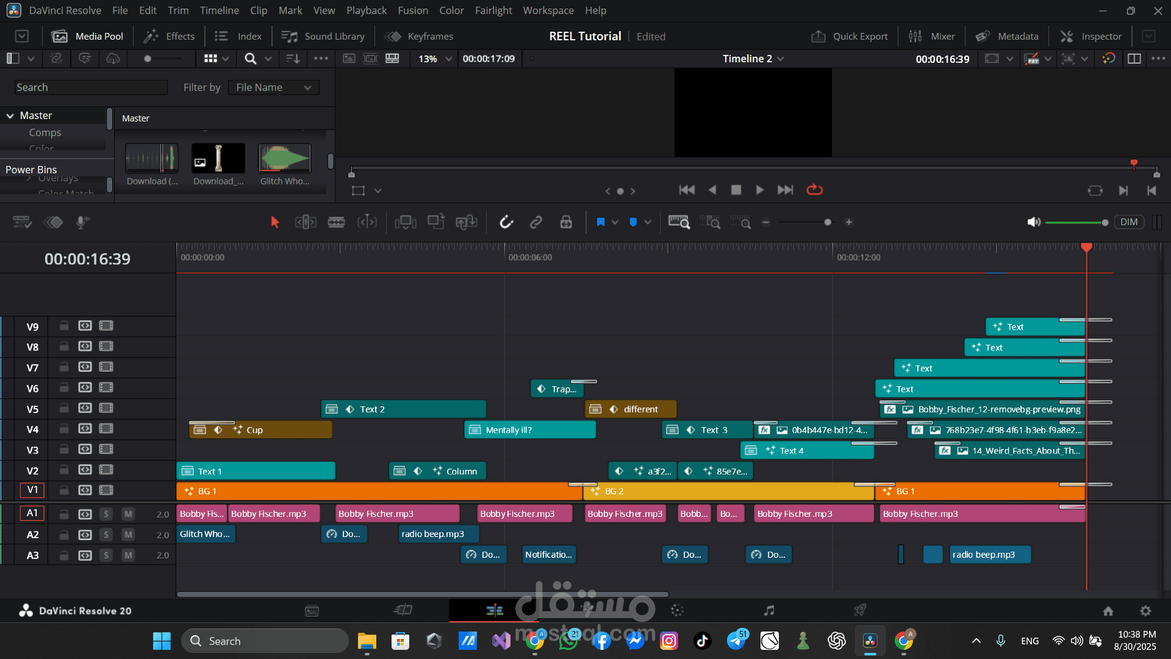Lock video track V9
The height and width of the screenshot is (659, 1171).
(x=63, y=326)
